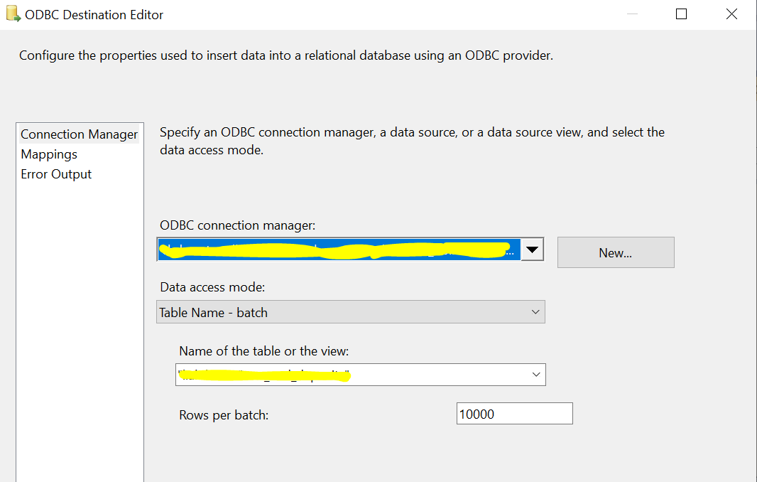This screenshot has height=482, width=757.
Task: Click the 'Data access mode:' label
Action: 212,287
